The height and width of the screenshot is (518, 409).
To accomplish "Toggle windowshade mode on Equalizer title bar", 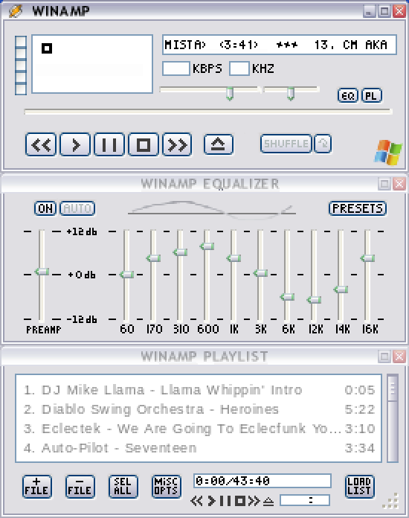I will (384, 184).
